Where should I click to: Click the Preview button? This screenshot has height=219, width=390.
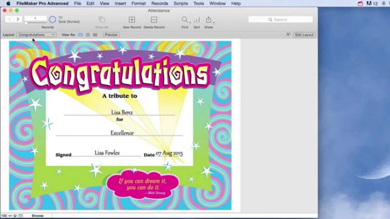point(111,35)
